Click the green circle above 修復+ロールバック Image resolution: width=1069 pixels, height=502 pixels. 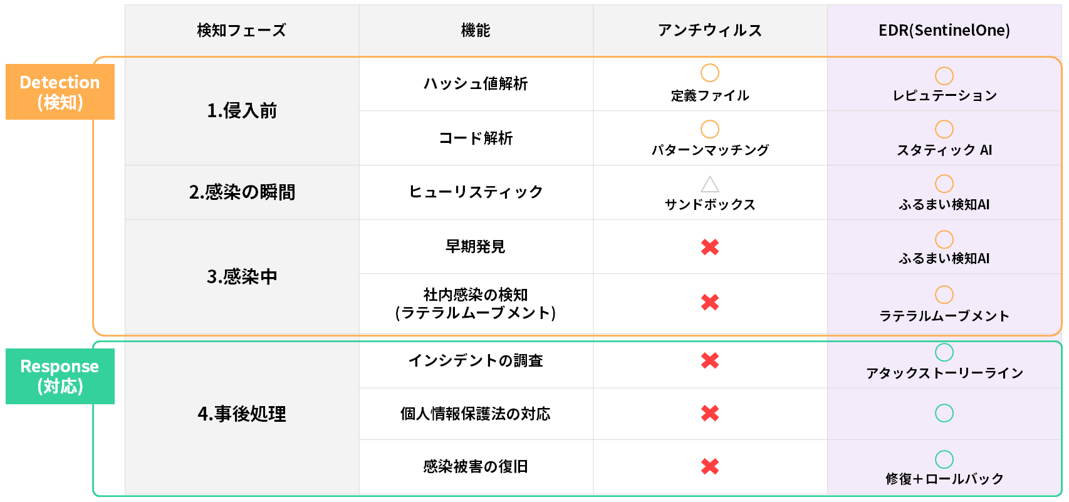click(x=944, y=459)
